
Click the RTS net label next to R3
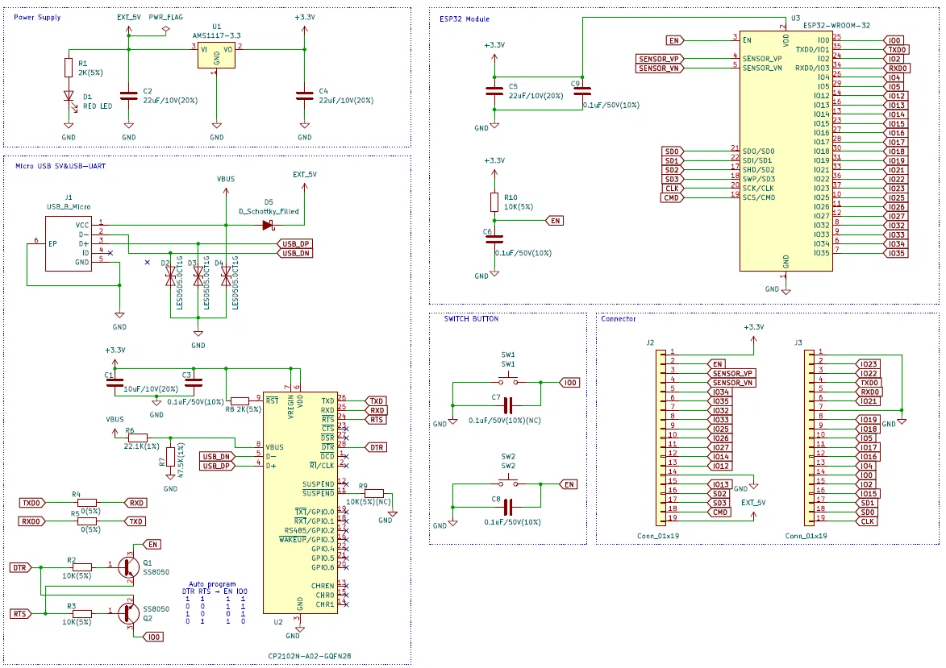[20, 614]
